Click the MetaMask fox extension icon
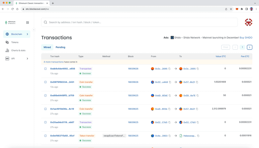Viewport: 259px width, 148px height. (237, 9)
